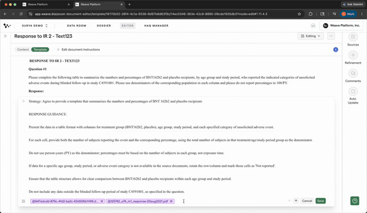Click the plus add button
The width and height of the screenshot is (367, 213).
296,201
